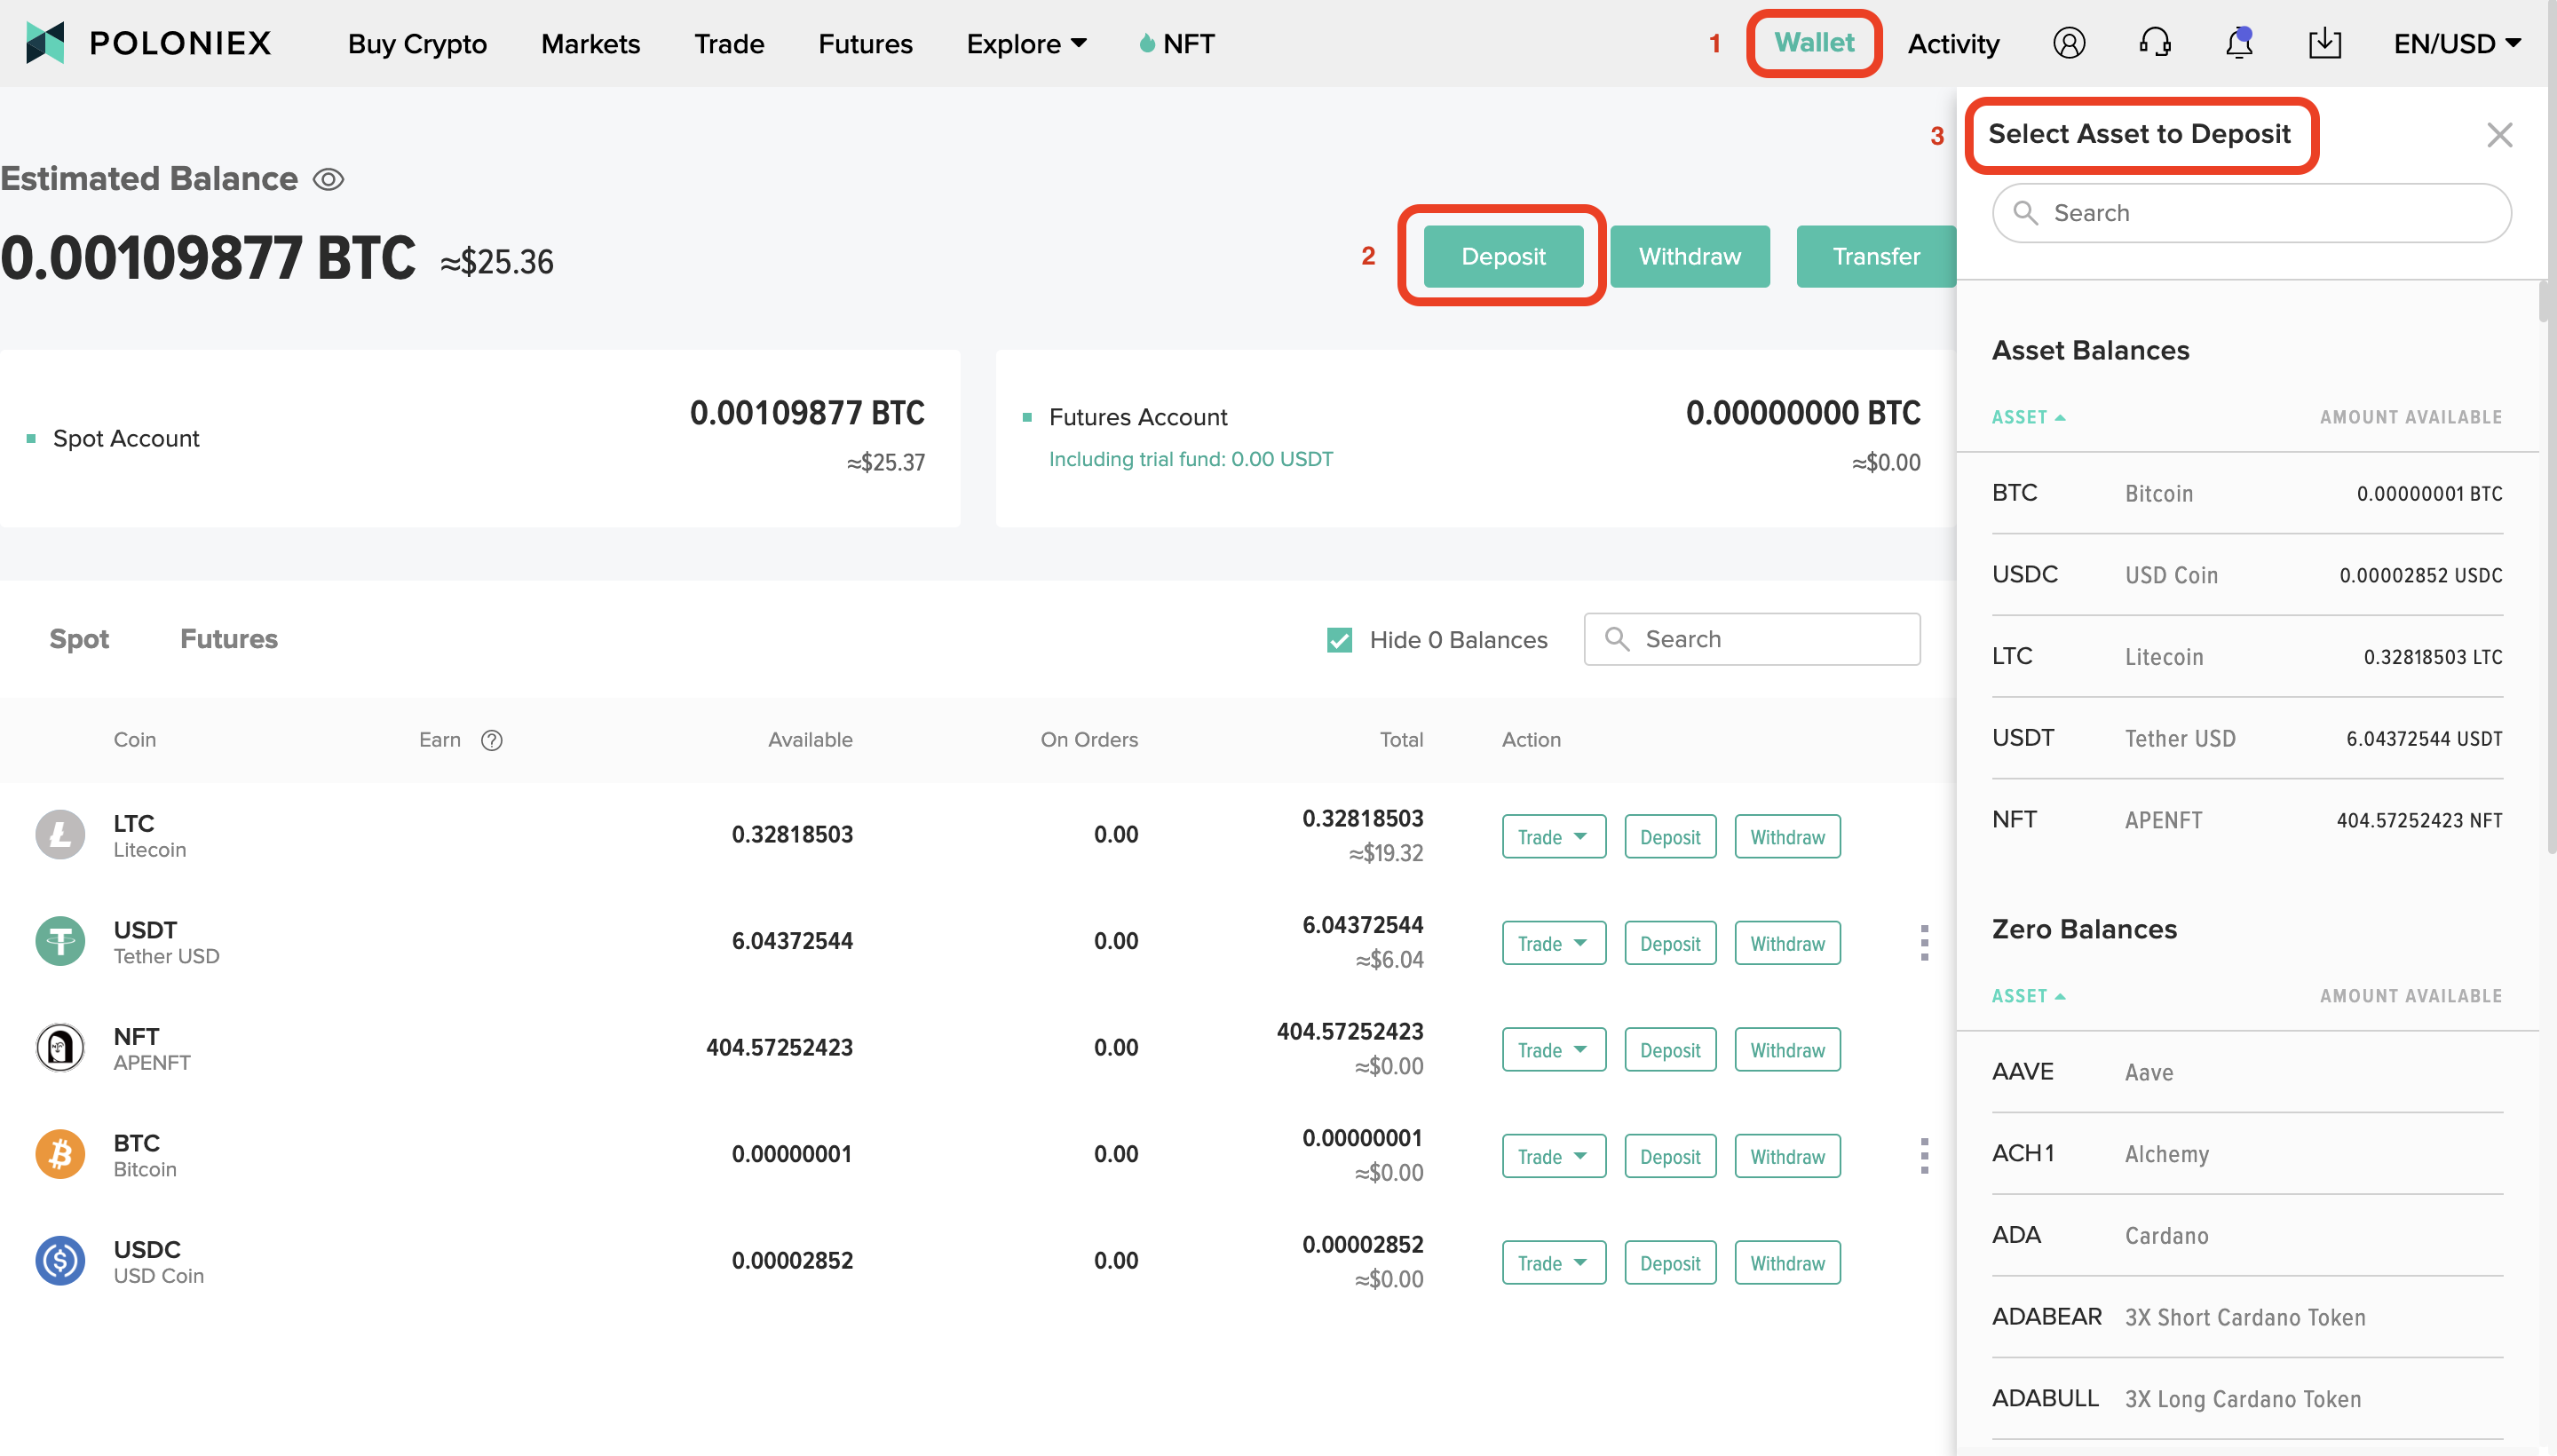Click Withdraw button in wallet actions
The width and height of the screenshot is (2557, 1456).
(1684, 257)
